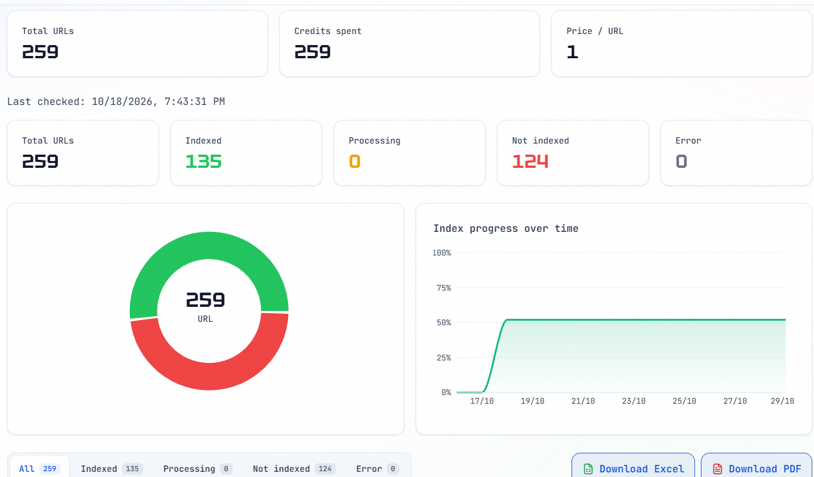Select the 259 URL count in the donut center
The width and height of the screenshot is (814, 477).
coord(206,300)
